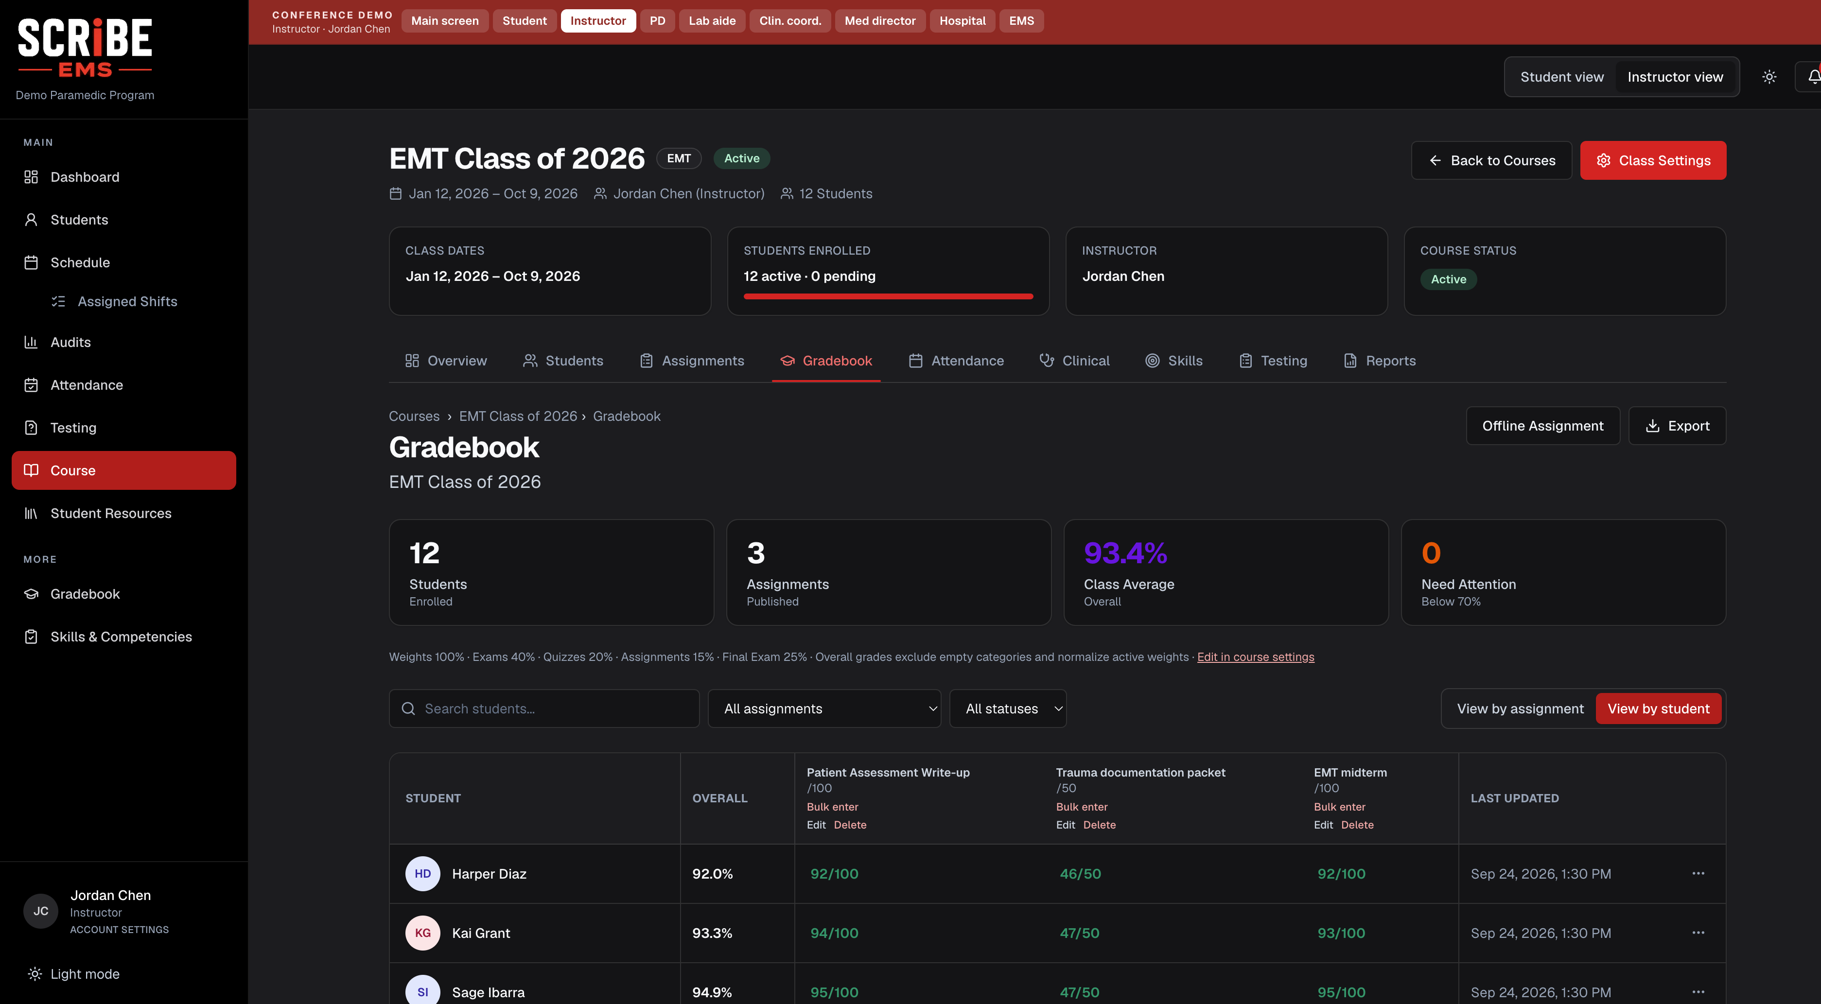1821x1004 pixels.
Task: Open the All assignments dropdown
Action: tap(823, 709)
